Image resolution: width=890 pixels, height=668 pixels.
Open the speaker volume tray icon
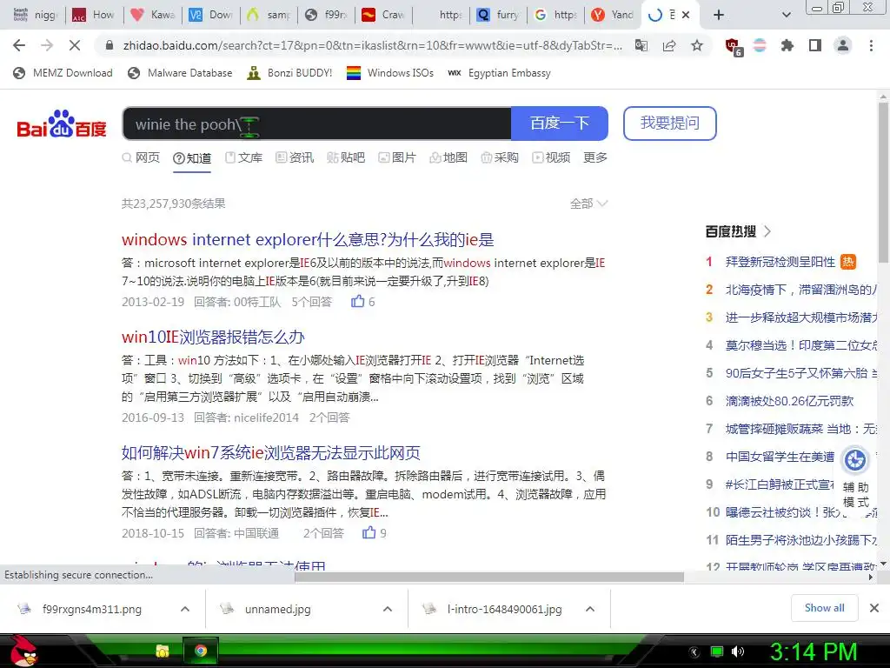coord(737,651)
